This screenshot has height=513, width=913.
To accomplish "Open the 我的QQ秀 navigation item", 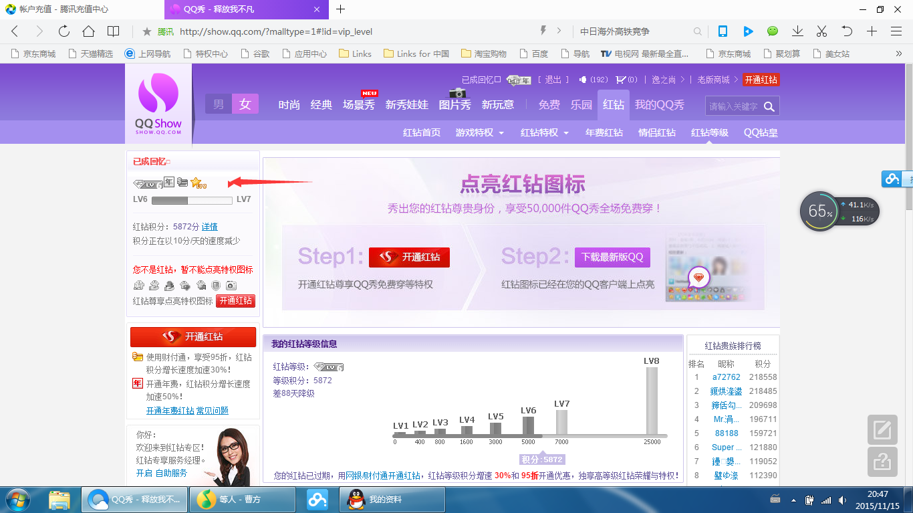I will [660, 104].
